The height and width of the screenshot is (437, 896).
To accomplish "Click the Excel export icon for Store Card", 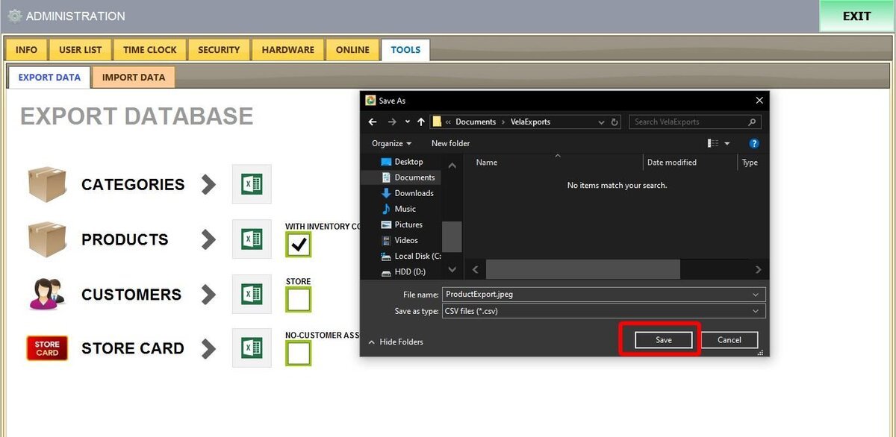I will (x=252, y=348).
